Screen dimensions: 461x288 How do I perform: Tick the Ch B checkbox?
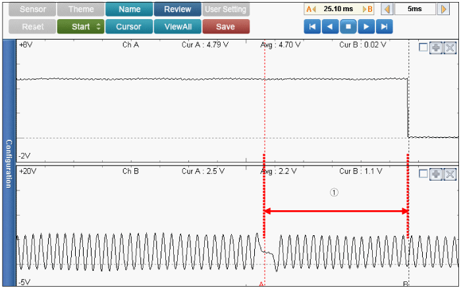(x=423, y=174)
